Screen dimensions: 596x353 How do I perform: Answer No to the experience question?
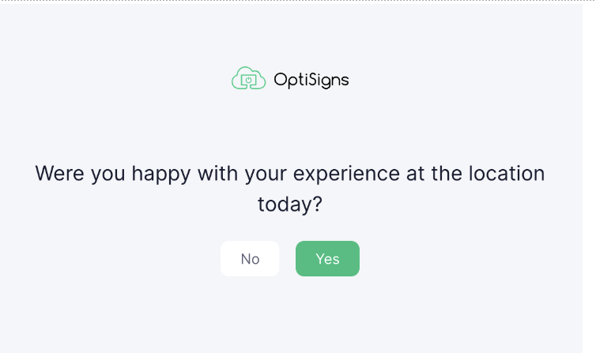click(x=250, y=259)
